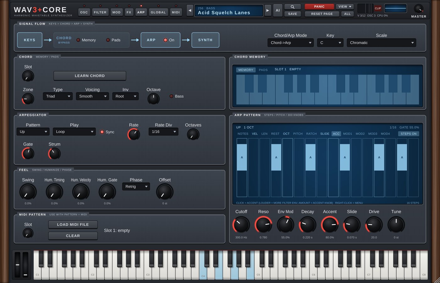Click LEARN CHORD button
This screenshot has width=440, height=283.
click(x=90, y=76)
